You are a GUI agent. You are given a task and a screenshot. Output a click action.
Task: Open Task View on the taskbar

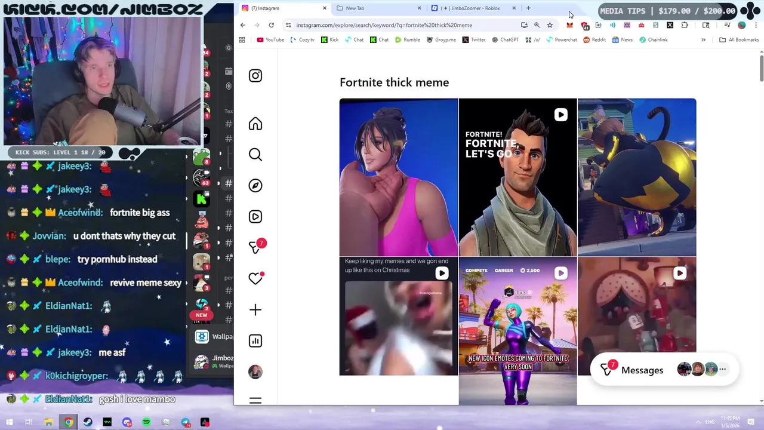click(29, 422)
